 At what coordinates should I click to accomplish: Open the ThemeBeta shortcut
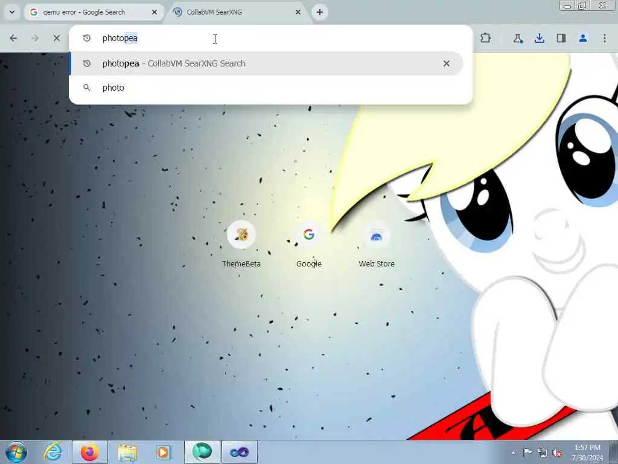coord(241,245)
